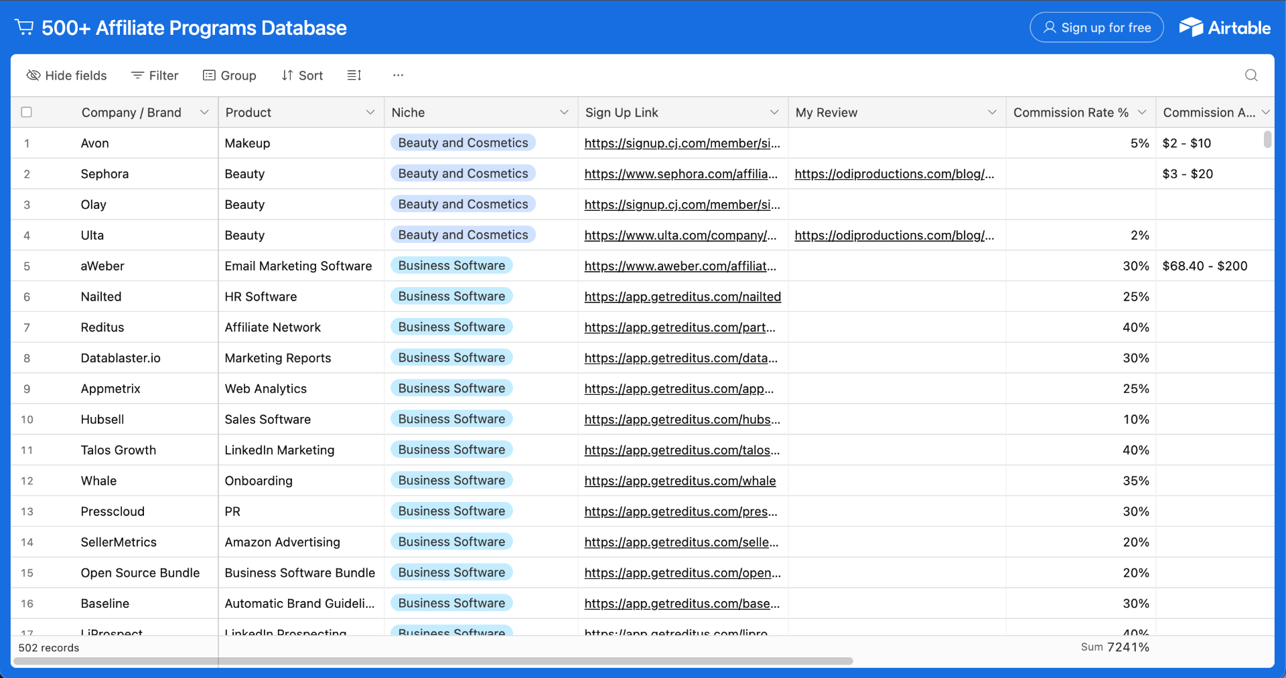Open Ulta's odiproductions review link
Image resolution: width=1286 pixels, height=678 pixels.
pos(894,236)
